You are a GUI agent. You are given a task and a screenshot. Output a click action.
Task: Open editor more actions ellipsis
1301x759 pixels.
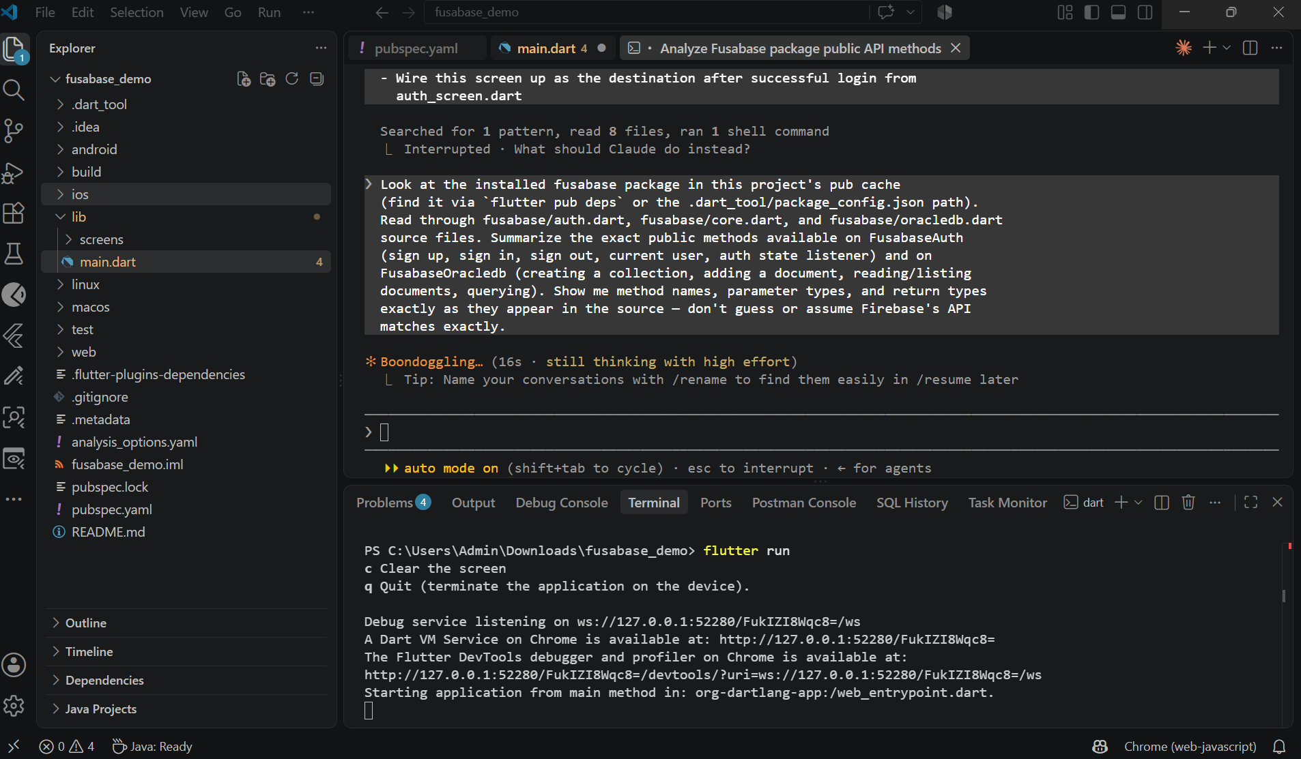coord(1276,48)
